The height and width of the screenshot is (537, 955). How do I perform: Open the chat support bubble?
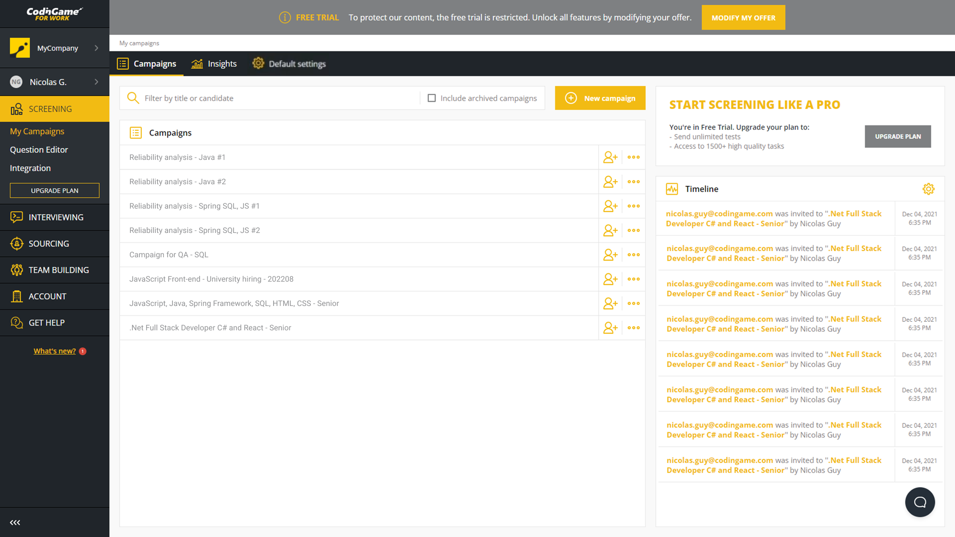(920, 502)
